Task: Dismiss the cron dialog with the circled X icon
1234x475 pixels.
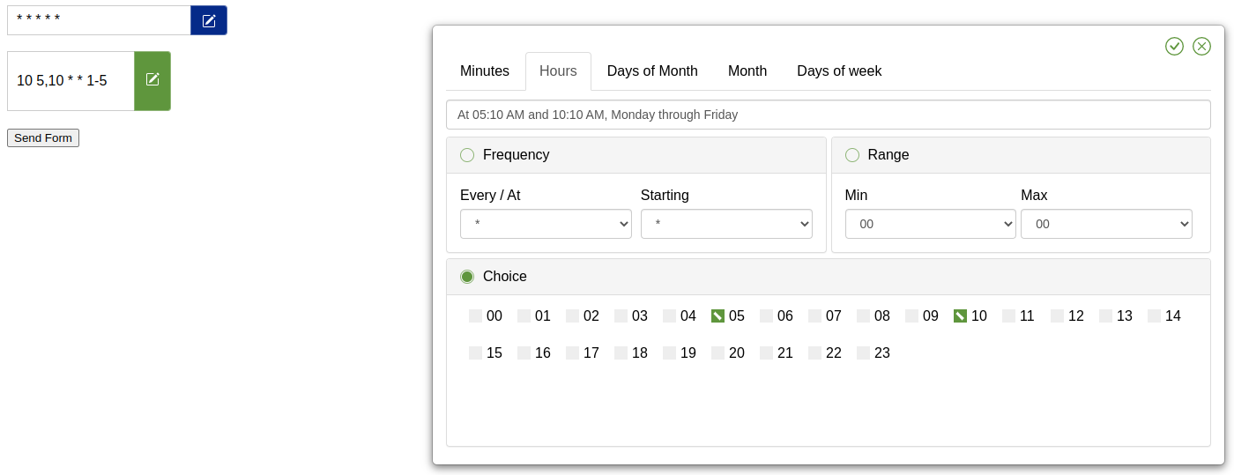Action: click(1201, 46)
